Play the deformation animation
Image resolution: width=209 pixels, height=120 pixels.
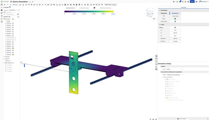click(94, 8)
